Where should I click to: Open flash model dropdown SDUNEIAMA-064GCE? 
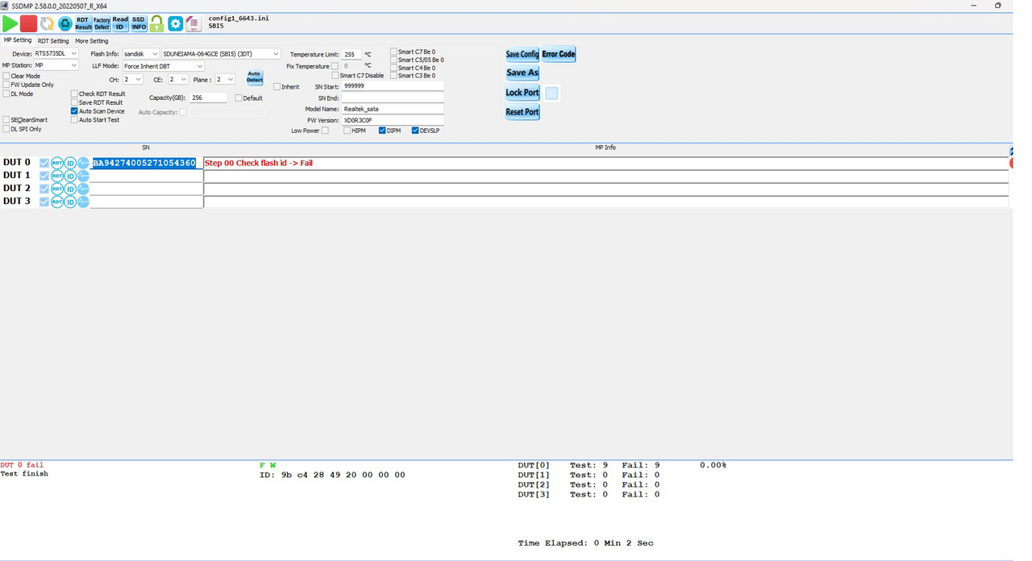pos(221,54)
